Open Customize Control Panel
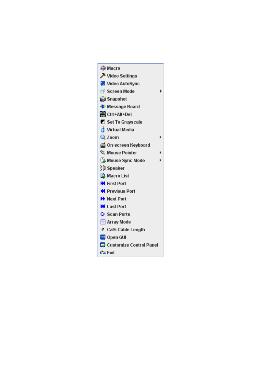The height and width of the screenshot is (387, 267). click(130, 245)
